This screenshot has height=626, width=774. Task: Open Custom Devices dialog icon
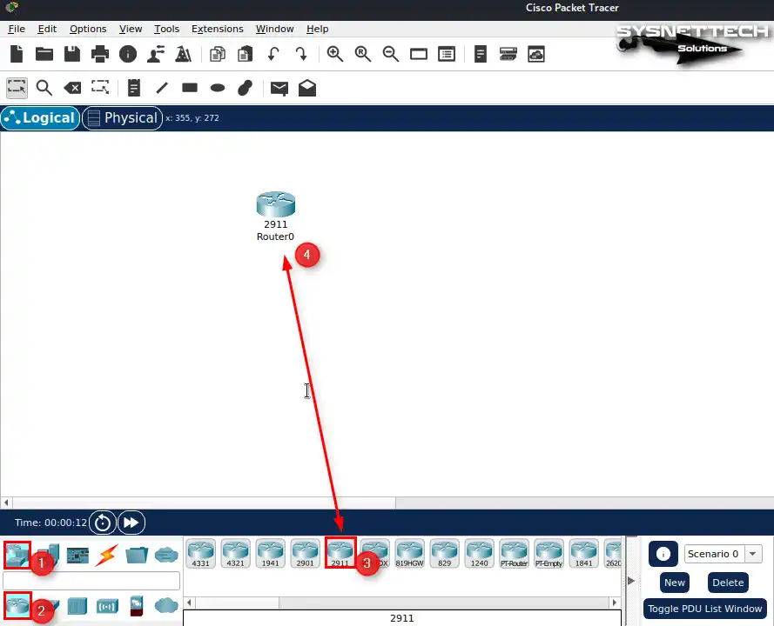[x=447, y=54]
